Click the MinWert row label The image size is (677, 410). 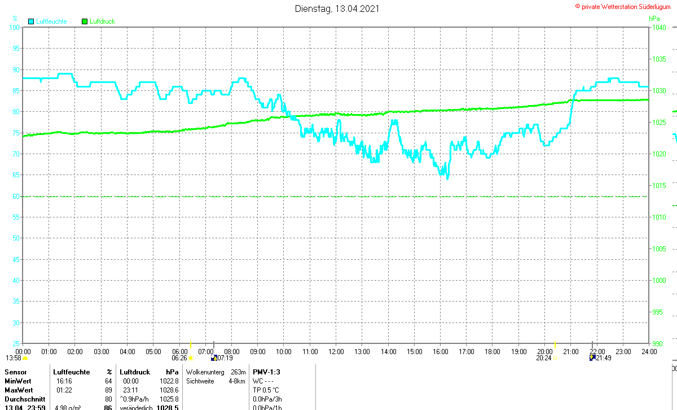pos(17,381)
